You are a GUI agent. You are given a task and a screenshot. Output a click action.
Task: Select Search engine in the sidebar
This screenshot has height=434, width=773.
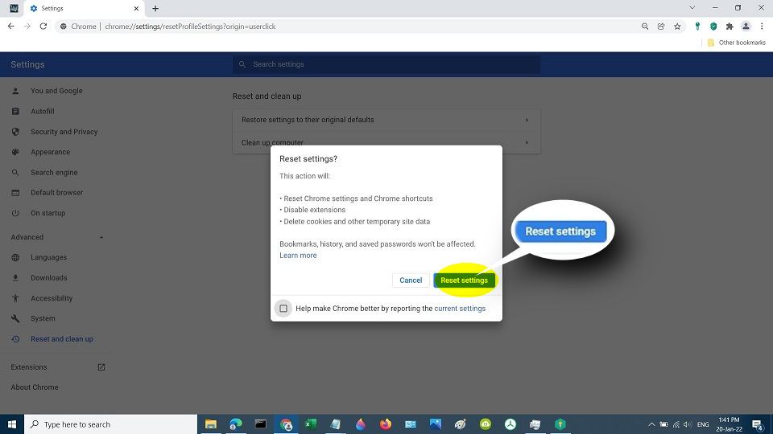[x=54, y=173]
